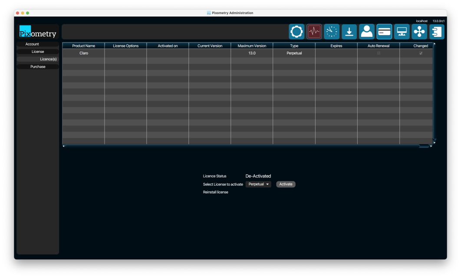Click the horizontal scrollbar thumb under the table
Screen dimensions: 461x278
click(x=242, y=146)
